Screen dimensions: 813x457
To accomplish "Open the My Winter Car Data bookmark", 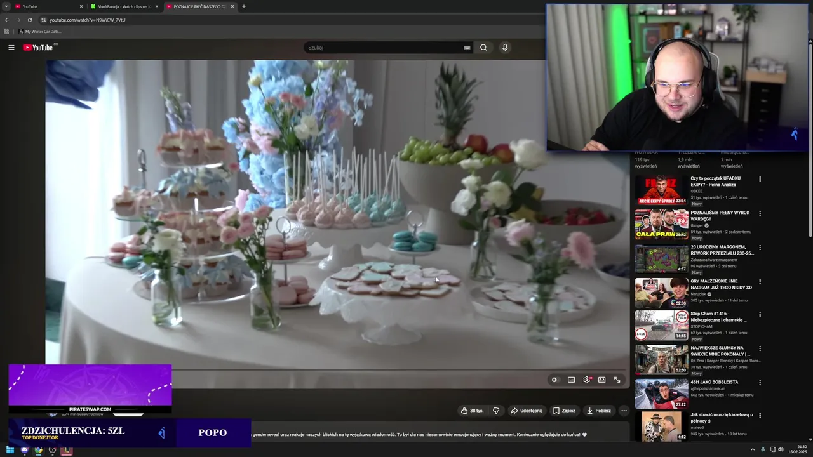I will [40, 32].
